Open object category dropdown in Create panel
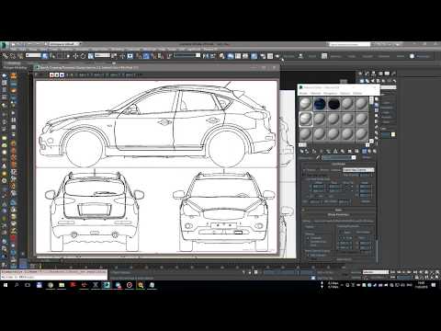This screenshot has width=441, height=331. tap(389, 87)
